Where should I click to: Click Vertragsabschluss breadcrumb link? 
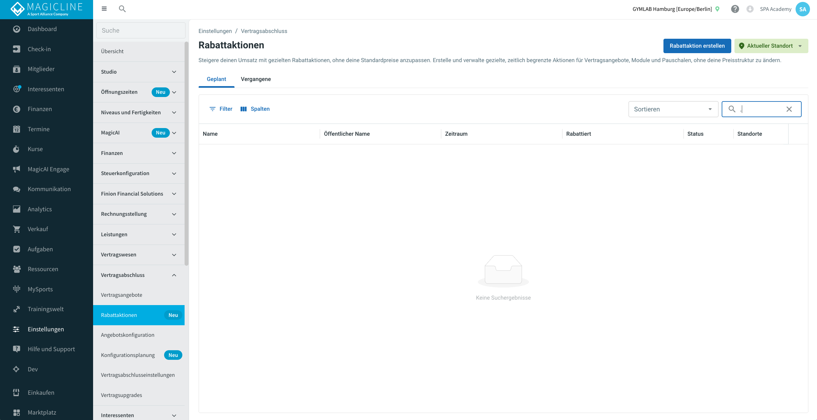coord(264,31)
